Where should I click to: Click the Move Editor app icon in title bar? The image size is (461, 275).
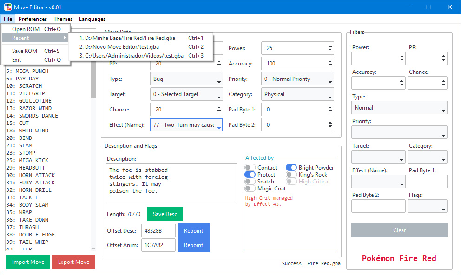[x=8, y=7]
